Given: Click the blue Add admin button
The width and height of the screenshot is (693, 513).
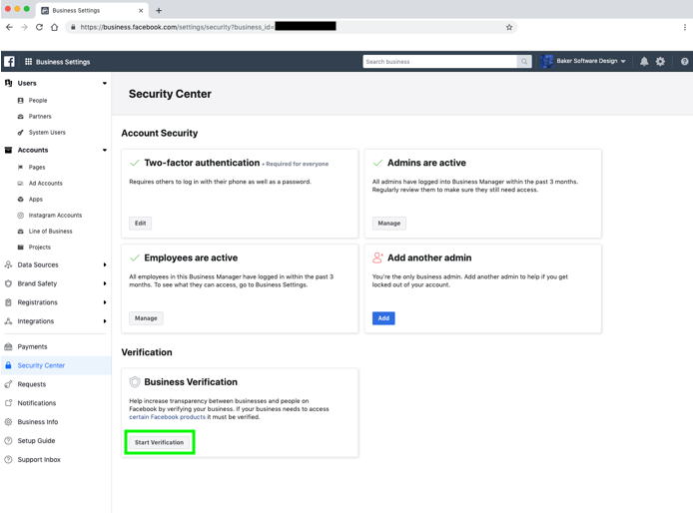Looking at the screenshot, I should pyautogui.click(x=383, y=318).
